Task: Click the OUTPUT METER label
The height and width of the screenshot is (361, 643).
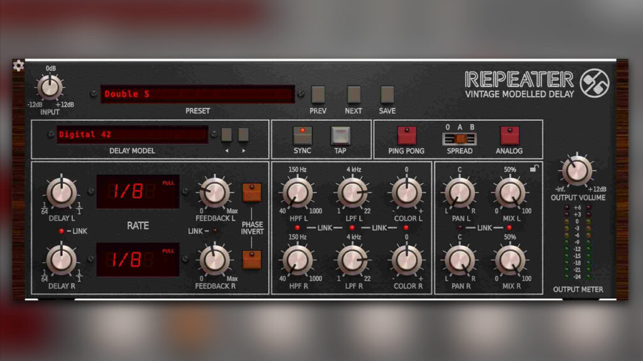Action: tap(578, 290)
